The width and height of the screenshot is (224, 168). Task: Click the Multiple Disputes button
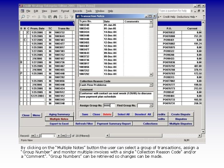pos(181,124)
